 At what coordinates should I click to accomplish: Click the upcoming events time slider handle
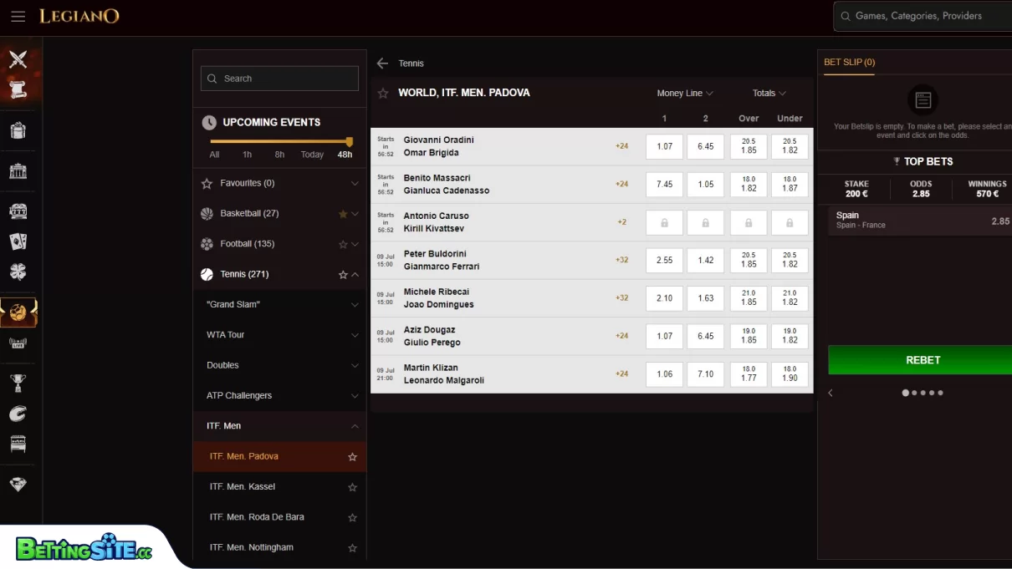tap(350, 142)
